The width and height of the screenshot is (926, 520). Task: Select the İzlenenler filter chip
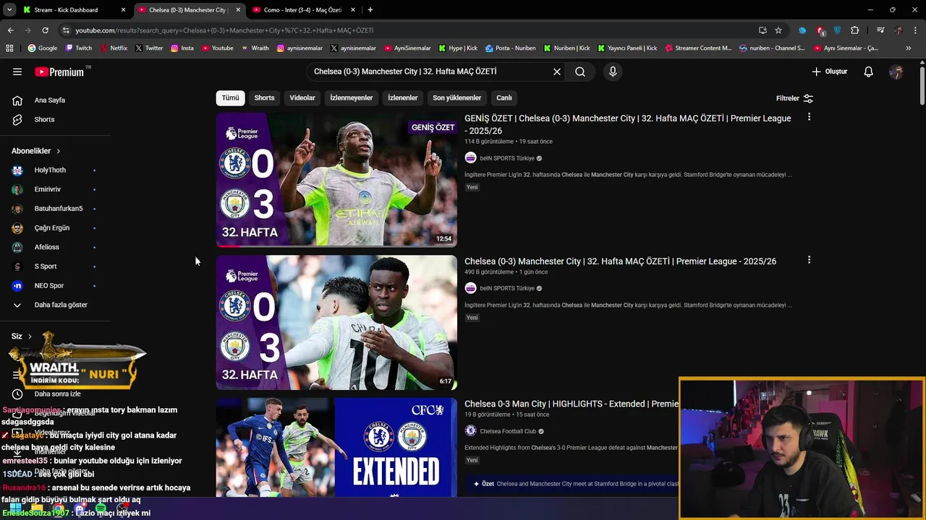pos(403,97)
